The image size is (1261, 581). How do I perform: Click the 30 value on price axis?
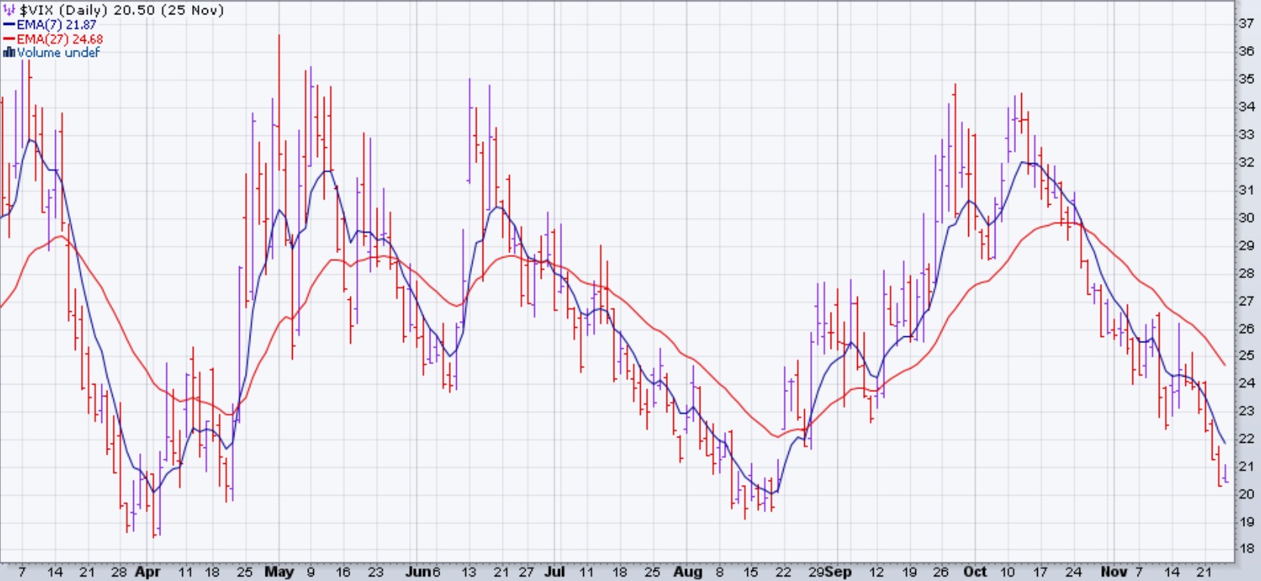pyautogui.click(x=1246, y=218)
